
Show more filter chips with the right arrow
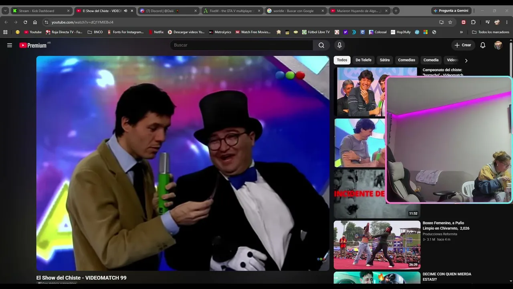[466, 60]
